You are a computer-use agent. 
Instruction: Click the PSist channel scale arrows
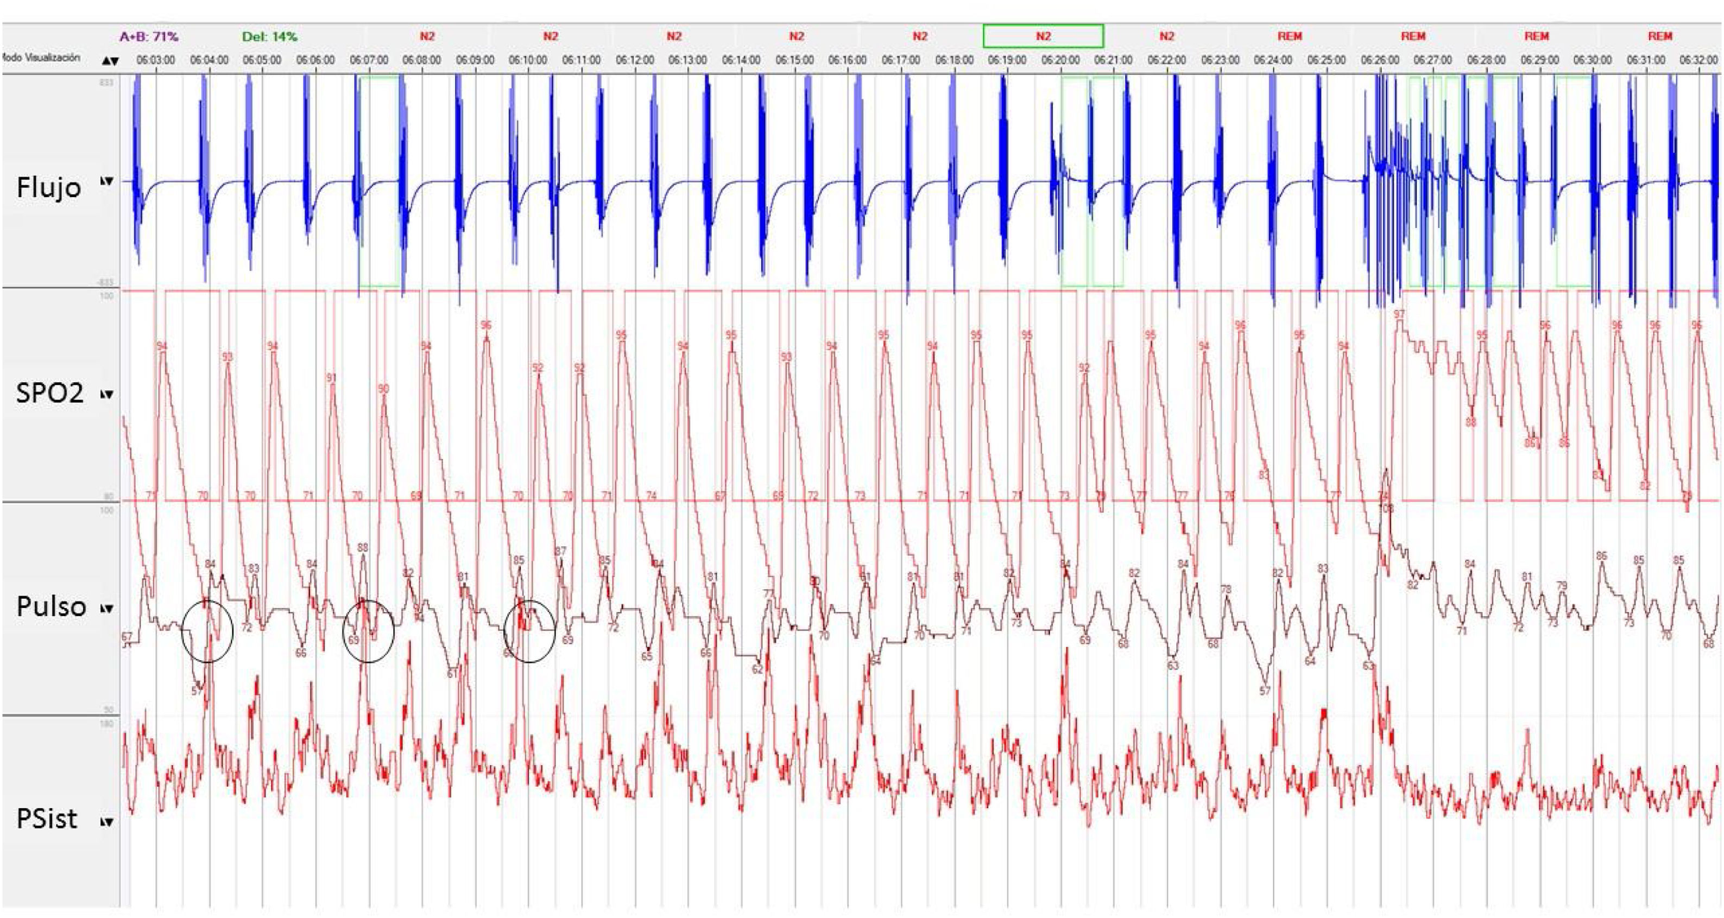pyautogui.click(x=106, y=822)
